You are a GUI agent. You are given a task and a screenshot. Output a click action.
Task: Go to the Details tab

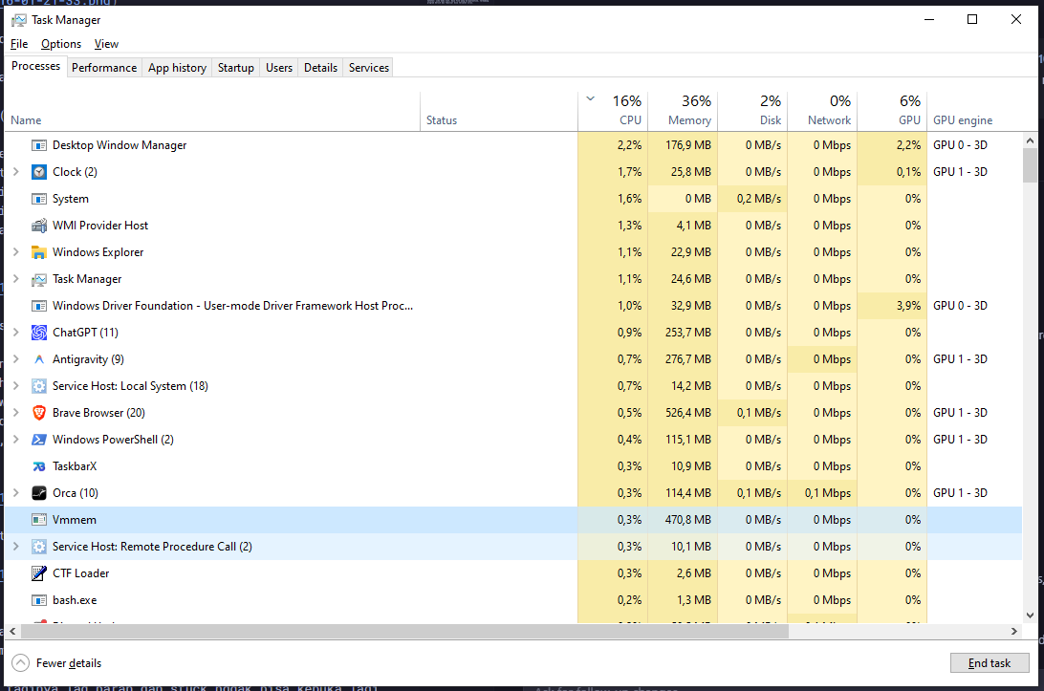[x=321, y=68]
